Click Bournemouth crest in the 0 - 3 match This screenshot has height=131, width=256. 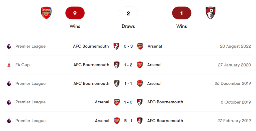(116, 46)
